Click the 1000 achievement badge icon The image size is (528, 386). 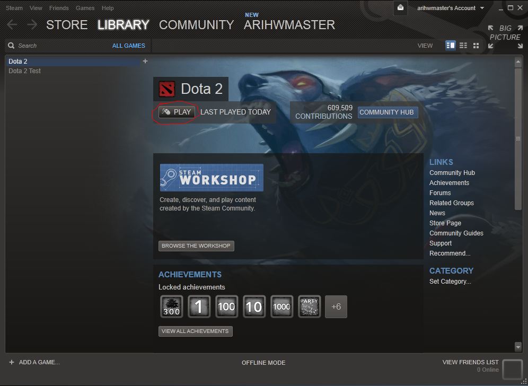tap(281, 306)
